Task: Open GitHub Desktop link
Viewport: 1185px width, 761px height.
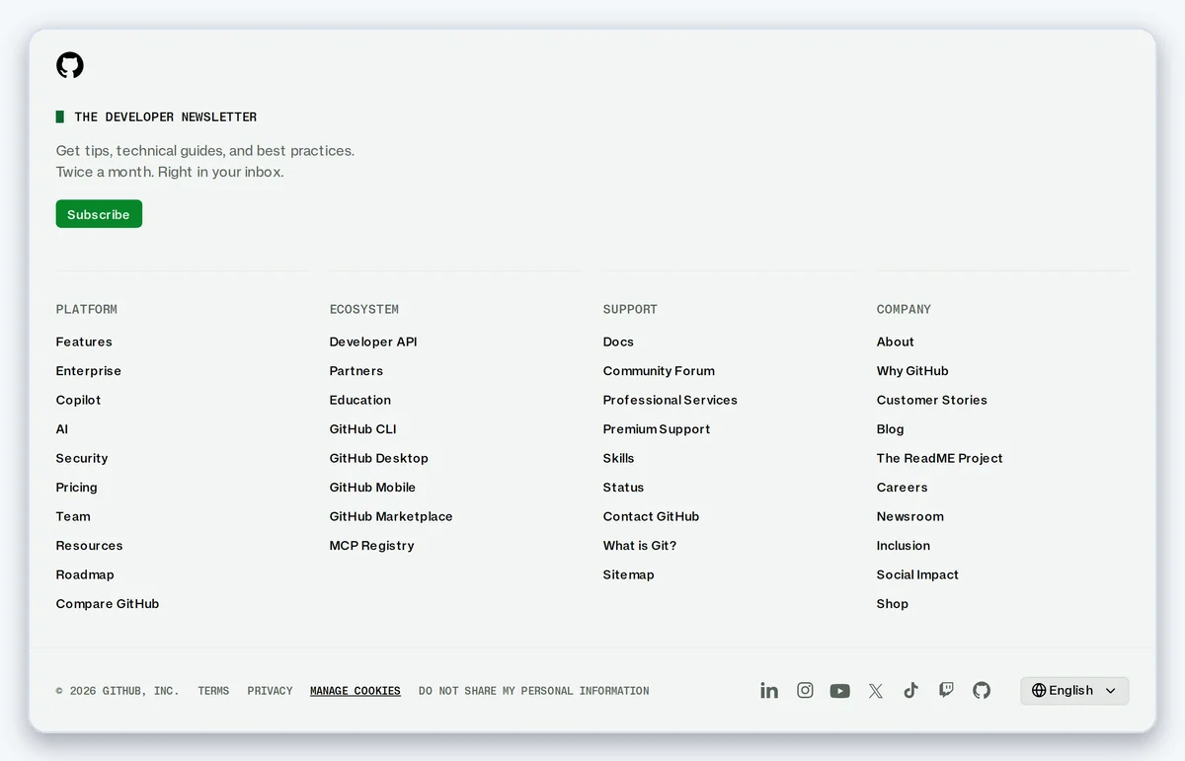Action: click(x=379, y=458)
